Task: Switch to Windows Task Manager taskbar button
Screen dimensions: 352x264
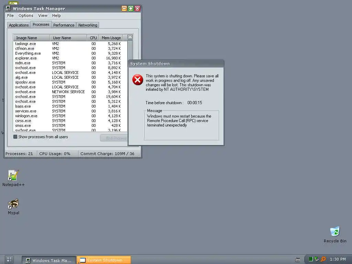Action: [x=49, y=260]
